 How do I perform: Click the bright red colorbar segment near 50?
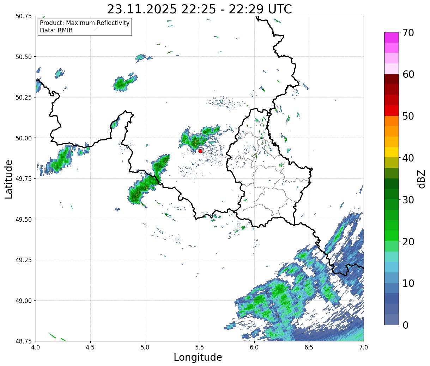(x=392, y=111)
